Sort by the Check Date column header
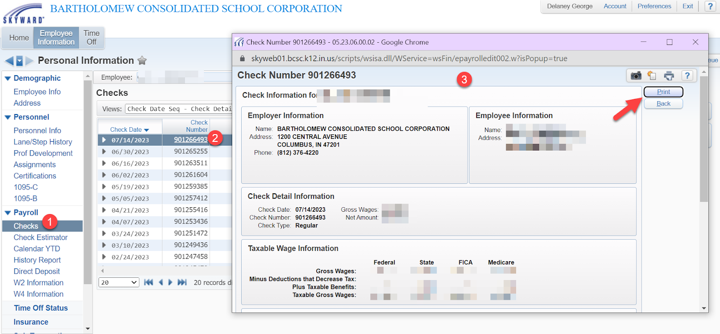 (x=130, y=129)
